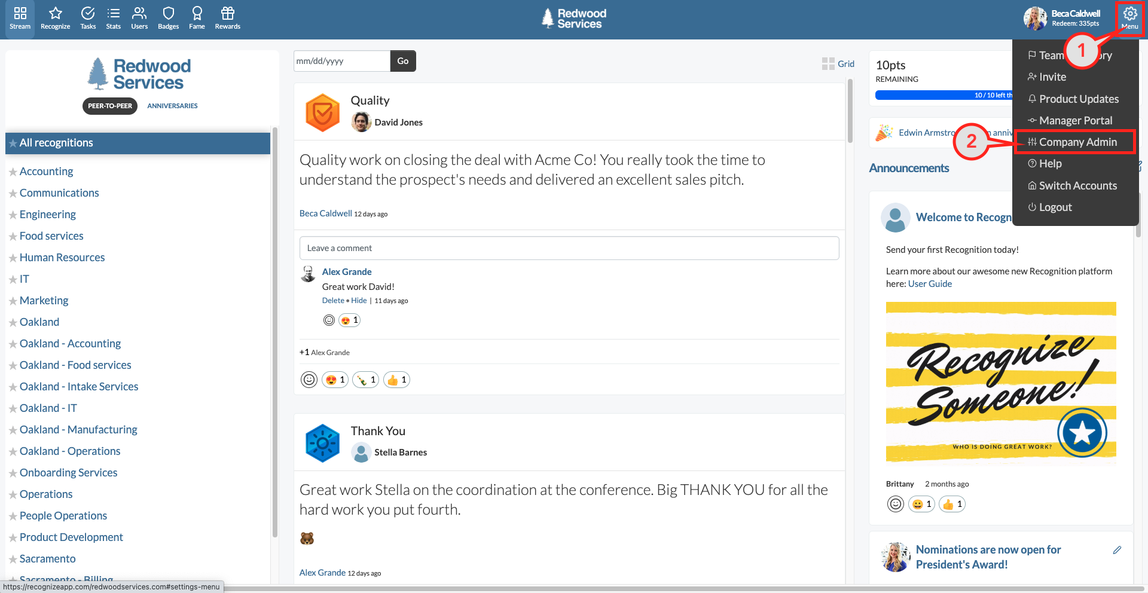
Task: Switch to the ANNIVERSARIES tab
Action: [172, 105]
